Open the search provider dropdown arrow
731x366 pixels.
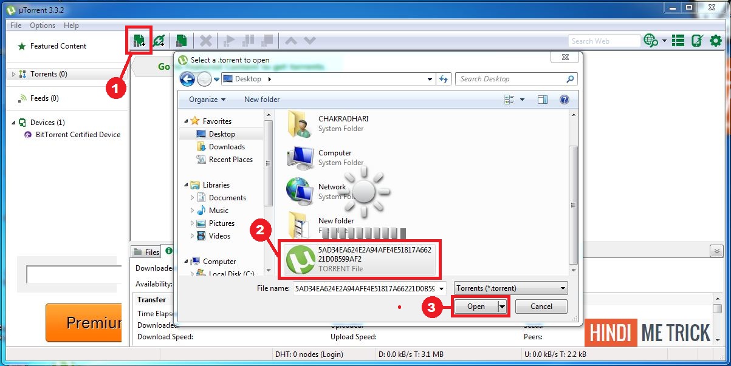[x=664, y=41]
